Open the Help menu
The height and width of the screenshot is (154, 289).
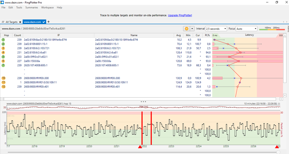pyautogui.click(x=59, y=8)
